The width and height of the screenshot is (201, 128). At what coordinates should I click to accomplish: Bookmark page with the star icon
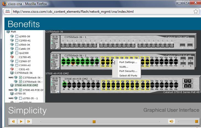[196, 11]
